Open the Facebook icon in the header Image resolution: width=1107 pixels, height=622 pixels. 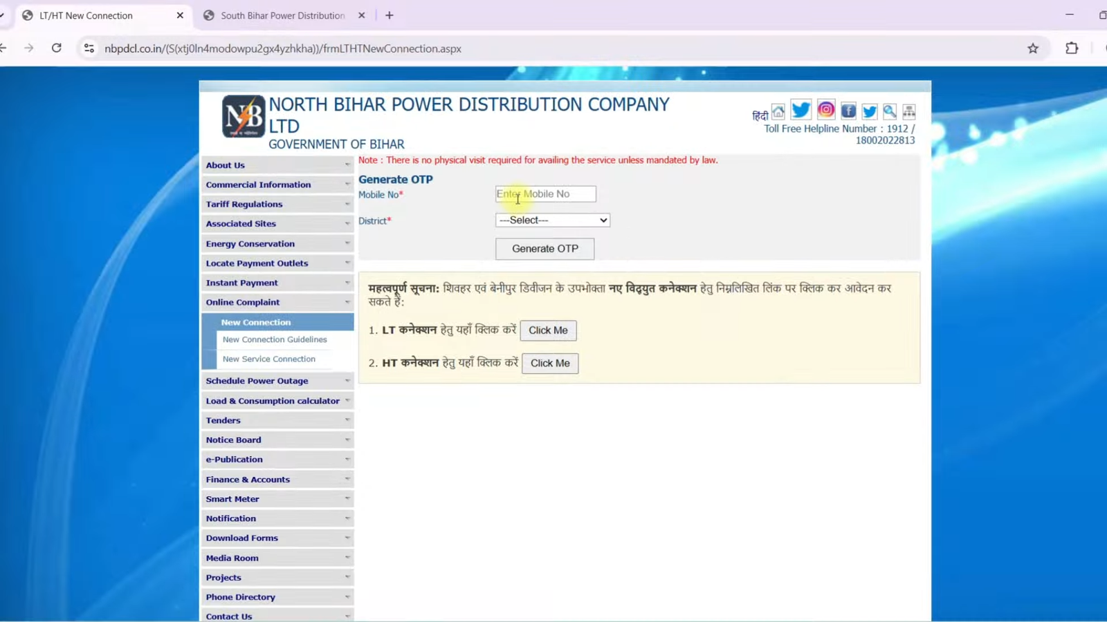848,110
